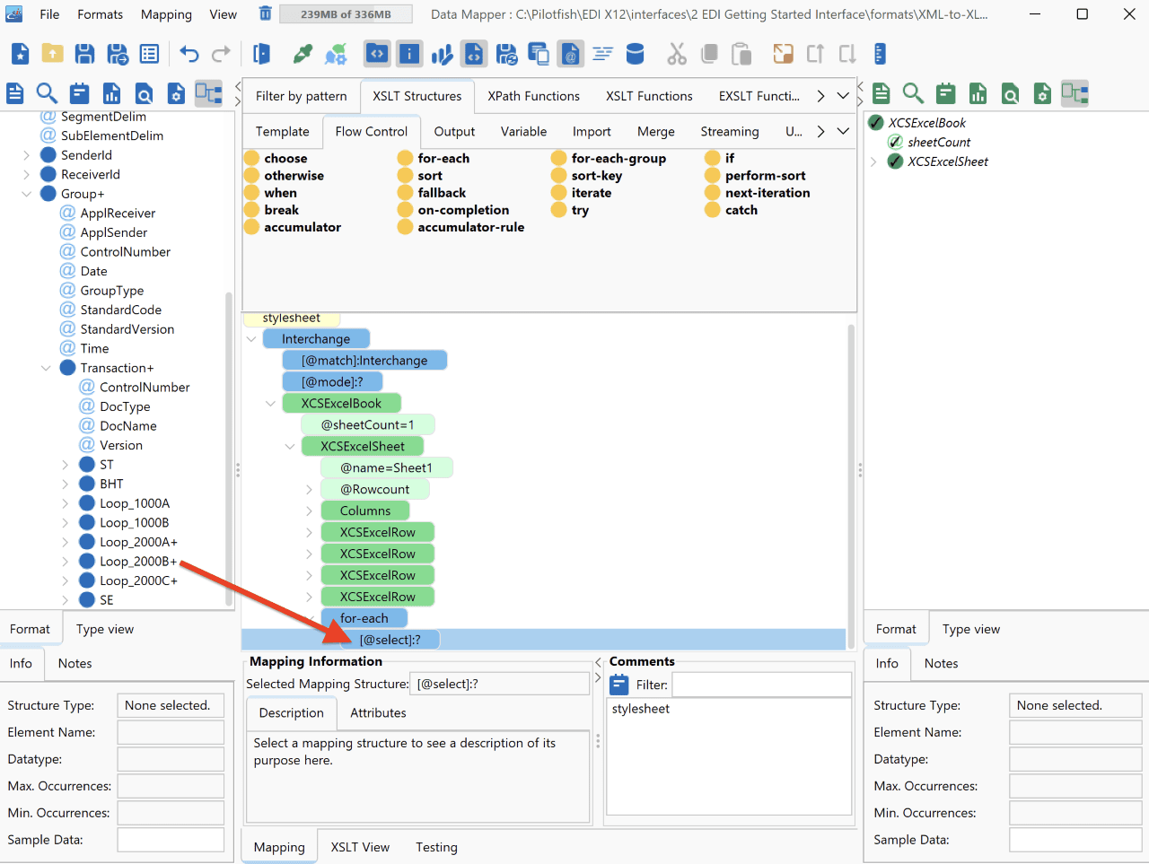Collapse the Group+ node in source tree
The width and height of the screenshot is (1149, 864).
[x=26, y=194]
